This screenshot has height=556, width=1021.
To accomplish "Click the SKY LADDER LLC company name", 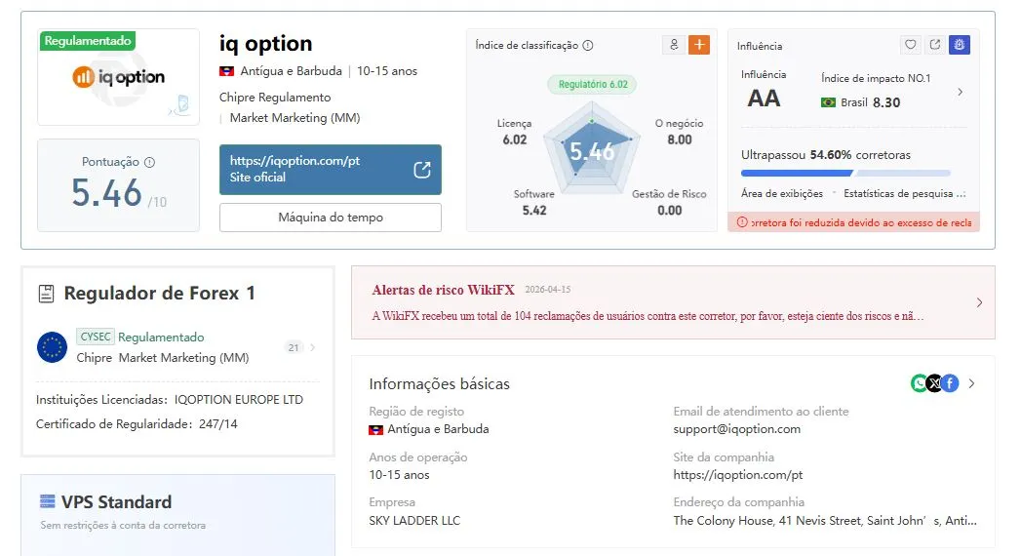I will (414, 521).
